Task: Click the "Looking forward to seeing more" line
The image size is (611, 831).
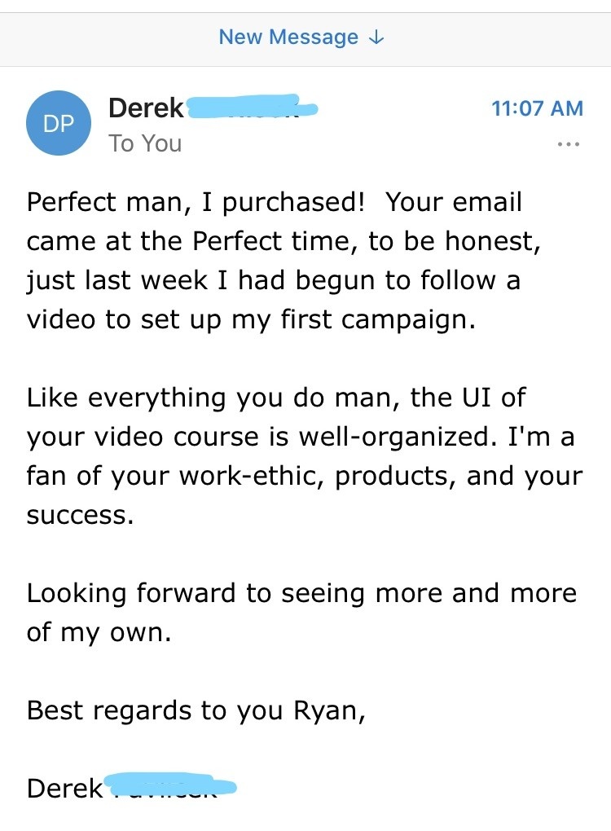Action: click(301, 593)
